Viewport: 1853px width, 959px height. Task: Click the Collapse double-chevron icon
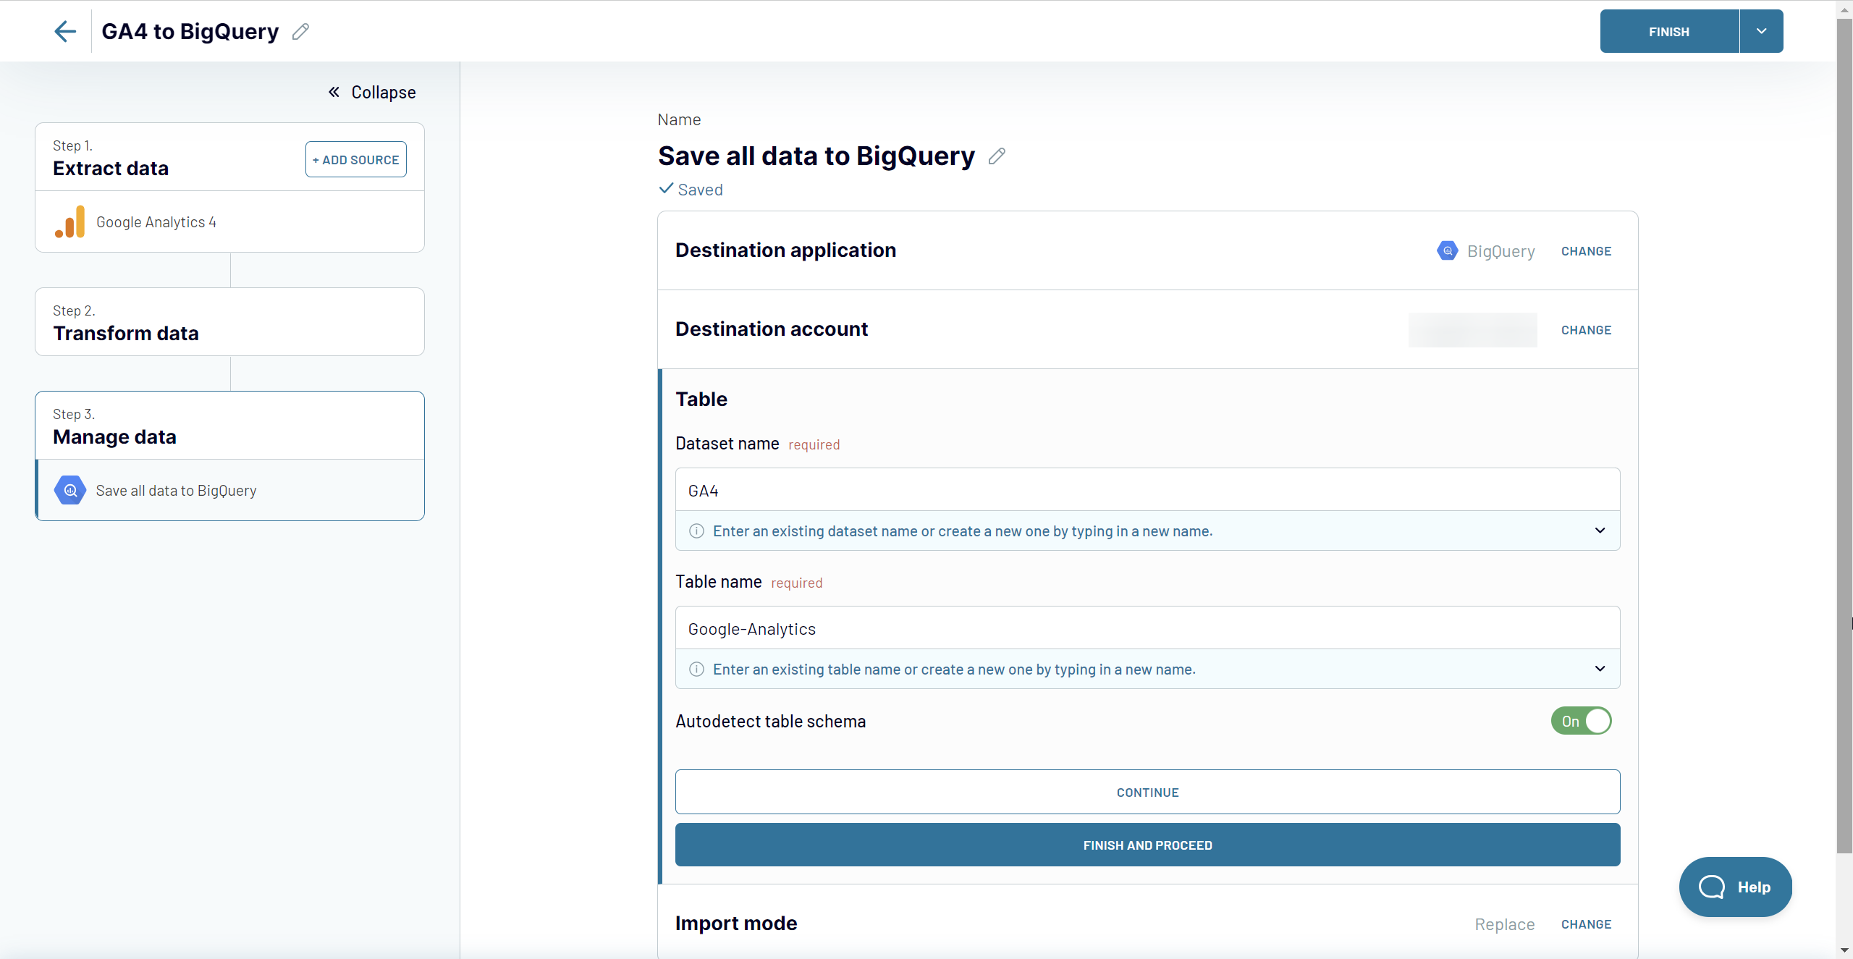(334, 92)
